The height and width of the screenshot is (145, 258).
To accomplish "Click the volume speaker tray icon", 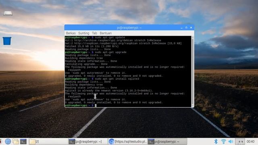I will [231, 141].
